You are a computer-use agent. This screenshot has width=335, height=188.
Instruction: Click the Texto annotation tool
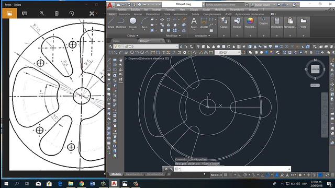[194, 23]
